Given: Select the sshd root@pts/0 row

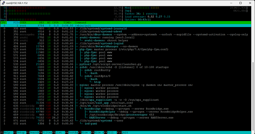Looking at the screenshot, I should (126, 76).
